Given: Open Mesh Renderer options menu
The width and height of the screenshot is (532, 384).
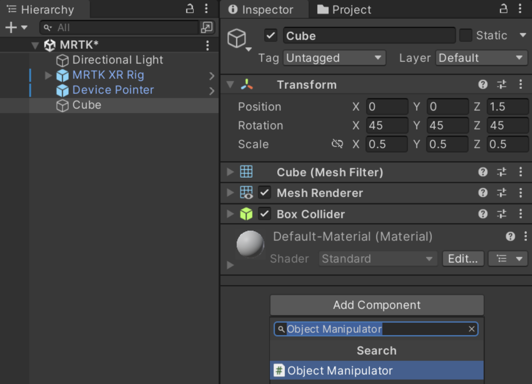Looking at the screenshot, I should pos(520,193).
